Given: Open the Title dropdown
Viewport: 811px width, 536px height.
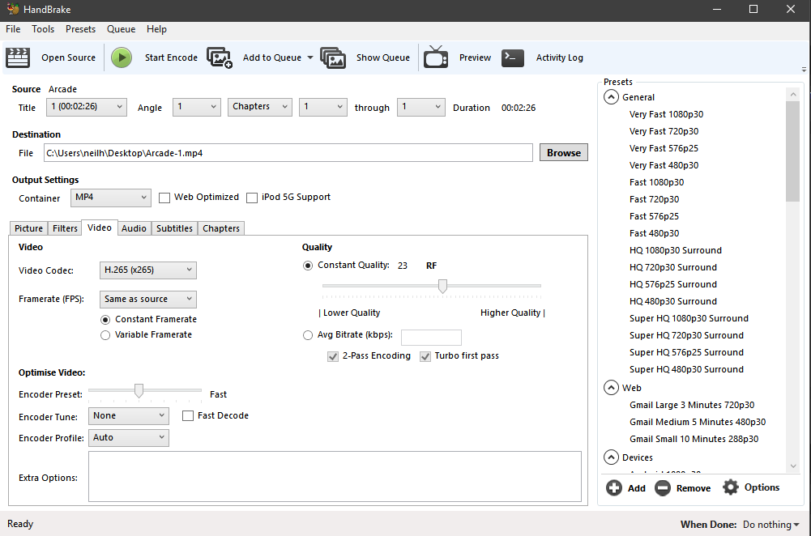Looking at the screenshot, I should coord(87,107).
